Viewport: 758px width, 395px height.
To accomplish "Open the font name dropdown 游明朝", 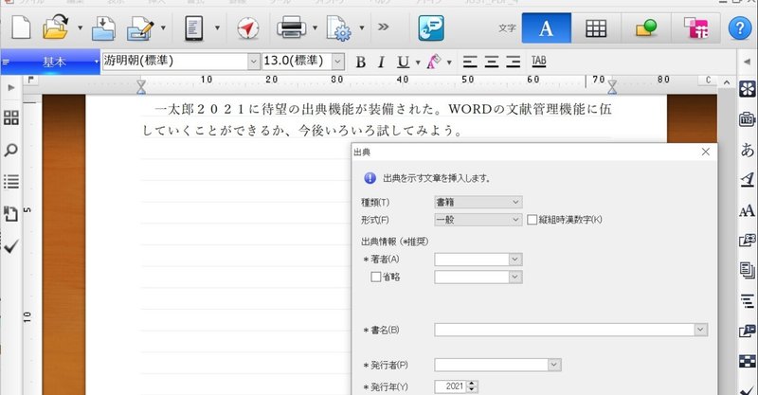I will click(x=254, y=62).
